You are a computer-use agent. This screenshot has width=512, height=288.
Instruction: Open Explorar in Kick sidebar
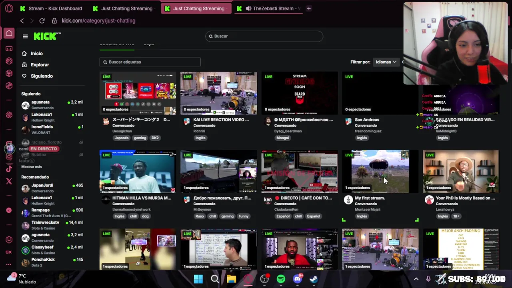pyautogui.click(x=40, y=65)
